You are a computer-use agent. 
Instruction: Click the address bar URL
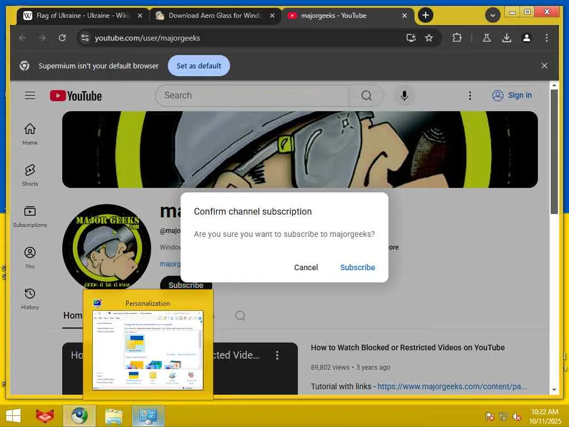click(147, 38)
